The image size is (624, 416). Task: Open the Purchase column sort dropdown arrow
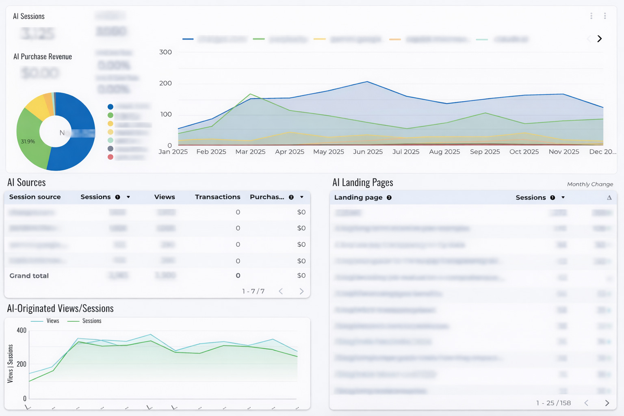point(302,197)
